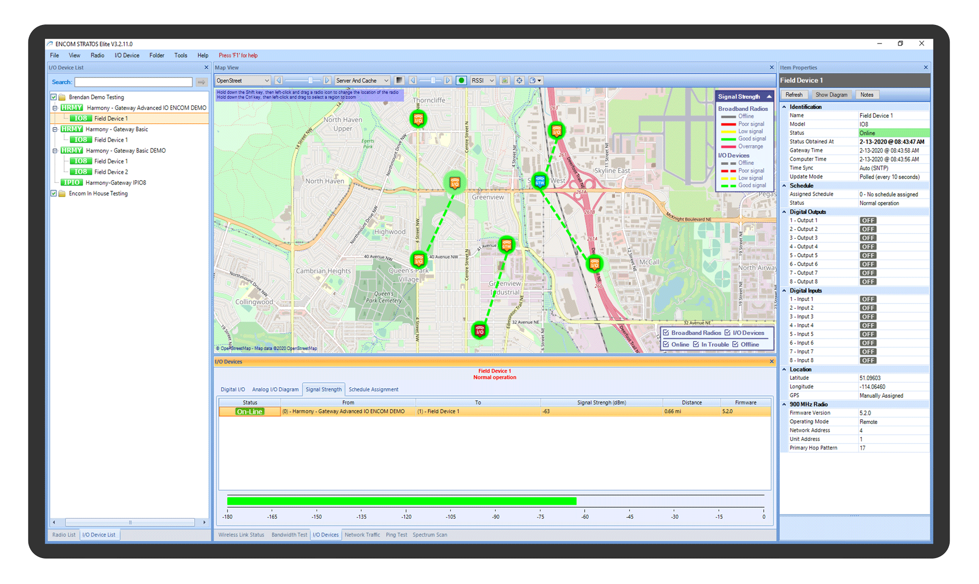Click the opacity decrease left arrow
Image resolution: width=979 pixels, height=584 pixels.
pyautogui.click(x=413, y=81)
